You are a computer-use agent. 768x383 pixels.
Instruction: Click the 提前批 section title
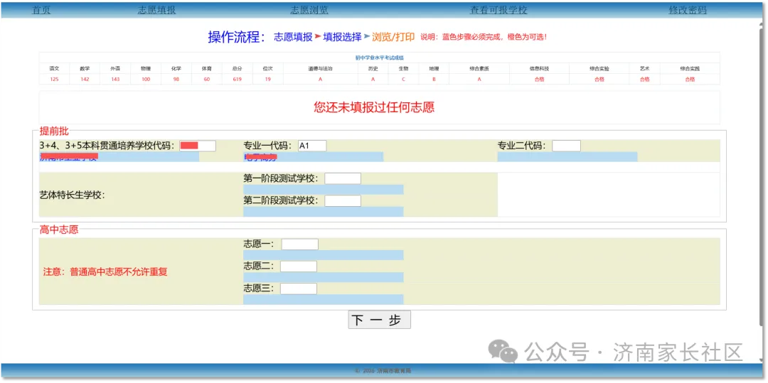pyautogui.click(x=54, y=131)
